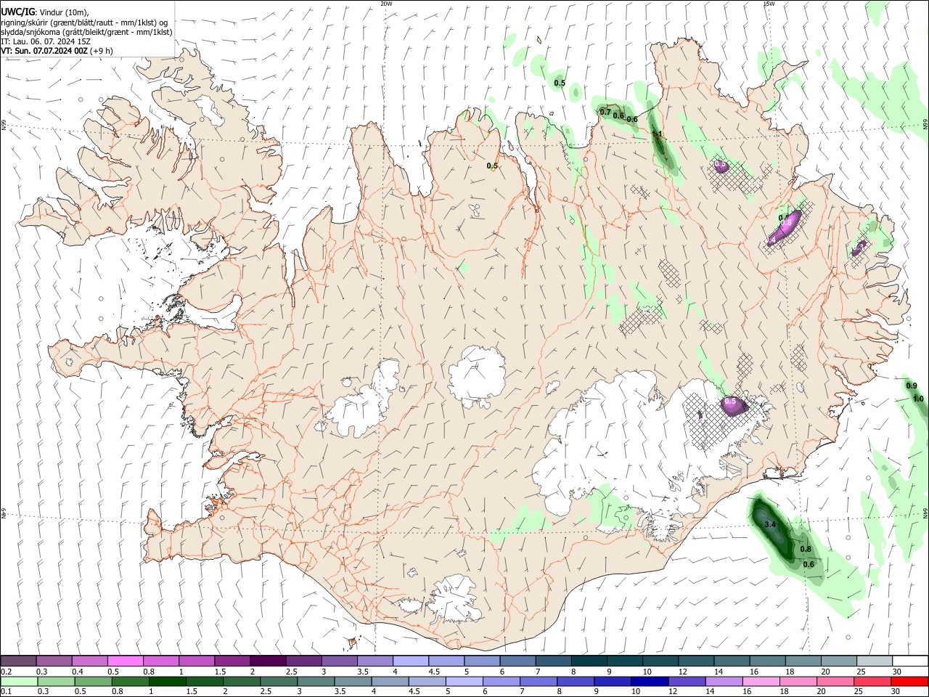Click the 0.7 precipitation label on north coast
The image size is (929, 697).
click(x=605, y=112)
